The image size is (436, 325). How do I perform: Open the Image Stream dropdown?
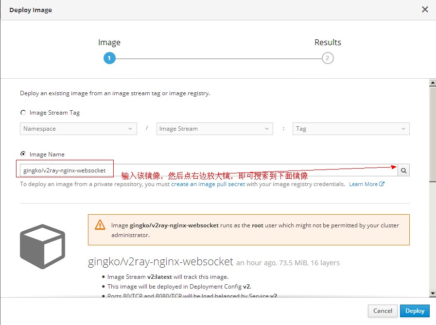click(x=215, y=129)
